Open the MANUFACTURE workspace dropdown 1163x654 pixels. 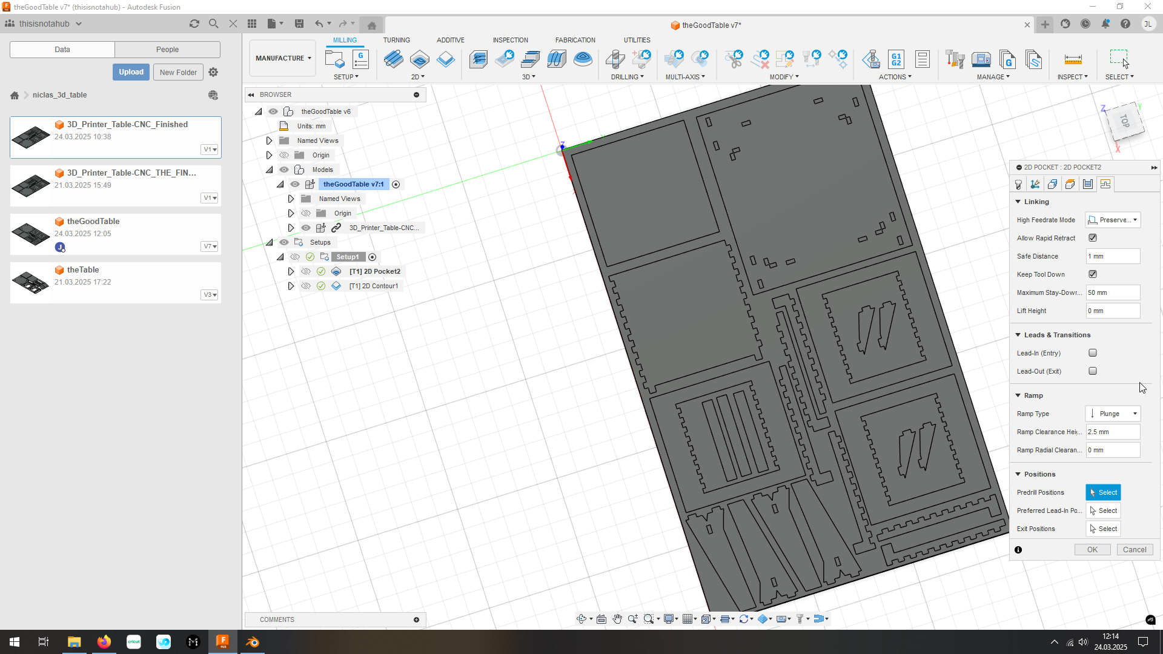[x=283, y=58]
